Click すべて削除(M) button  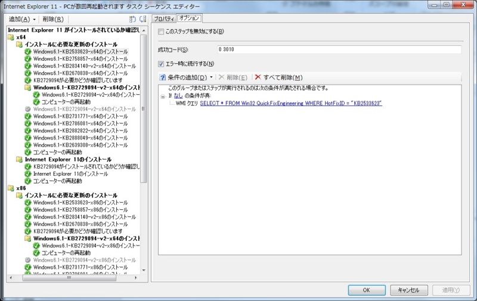click(x=278, y=77)
